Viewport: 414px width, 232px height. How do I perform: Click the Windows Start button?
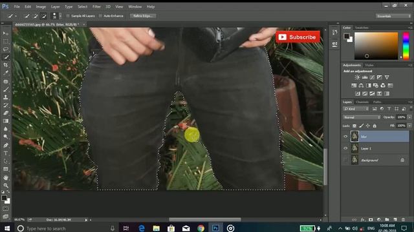pos(7,228)
